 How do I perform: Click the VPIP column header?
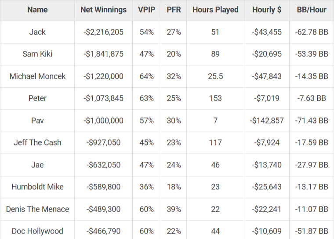point(146,10)
